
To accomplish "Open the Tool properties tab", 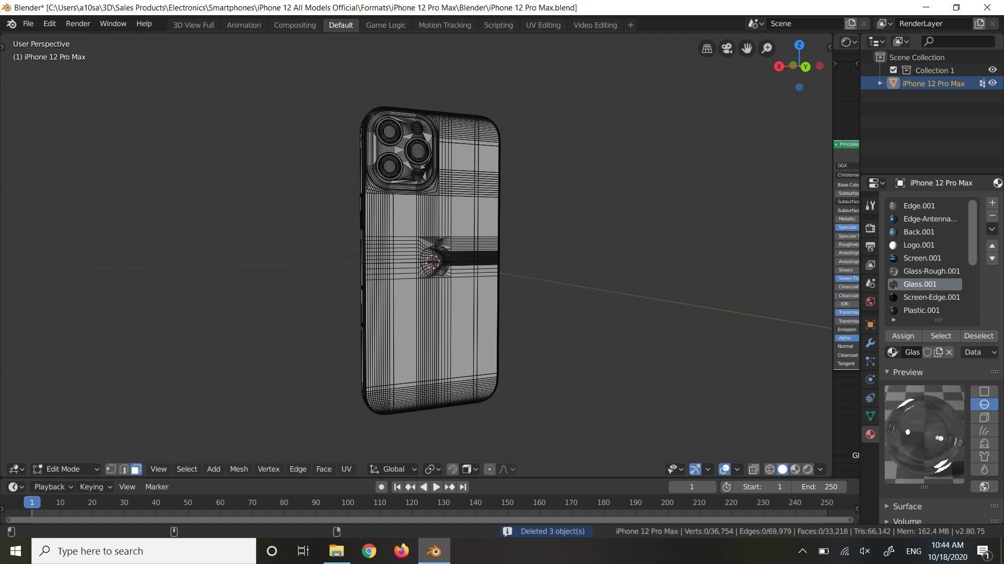I will [870, 206].
